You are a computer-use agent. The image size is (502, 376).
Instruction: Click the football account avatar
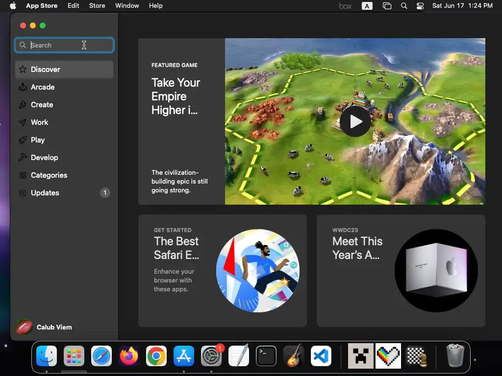25,327
